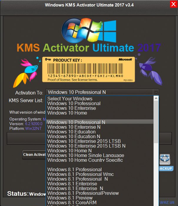
Task: Click the KMS Server List label
Action: point(26,101)
